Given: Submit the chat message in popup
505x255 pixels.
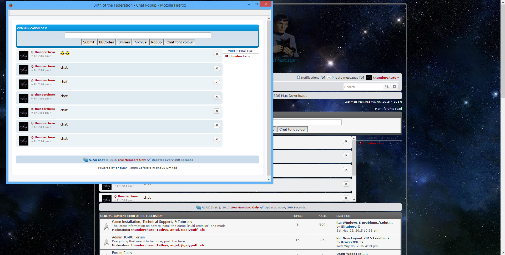Looking at the screenshot, I should click(x=89, y=42).
